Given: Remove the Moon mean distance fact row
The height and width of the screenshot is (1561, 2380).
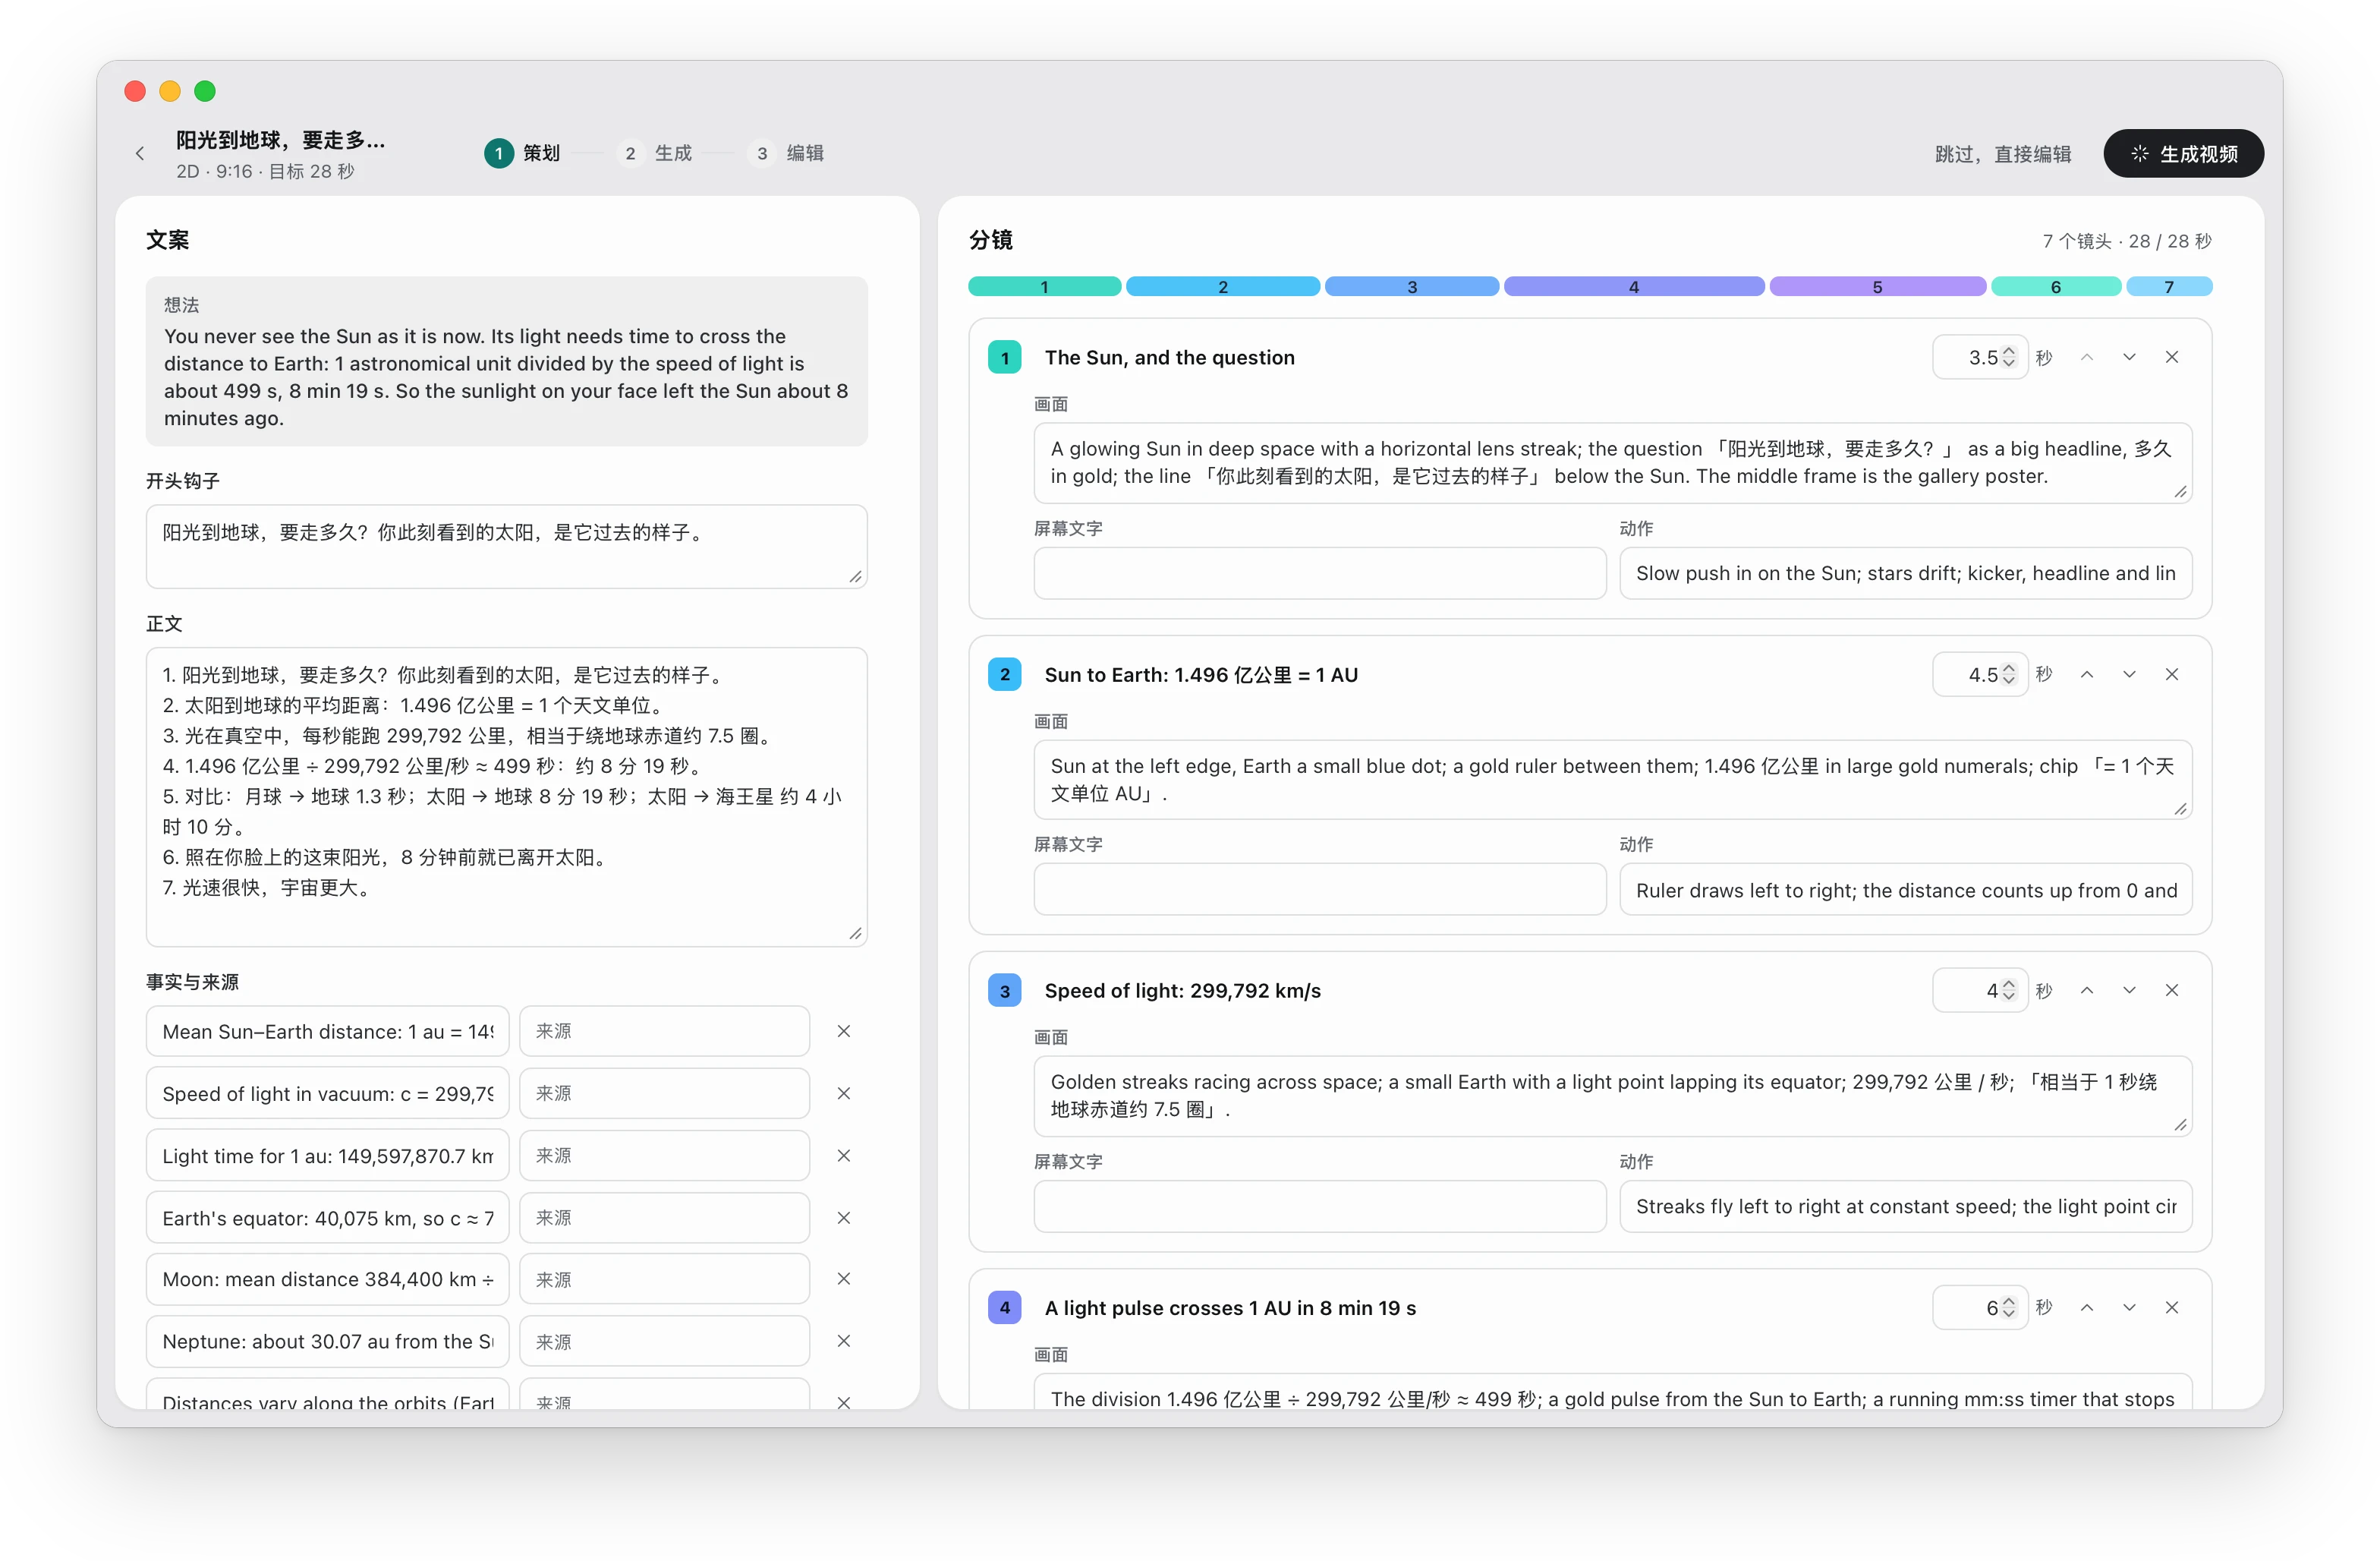Looking at the screenshot, I should (x=844, y=1279).
